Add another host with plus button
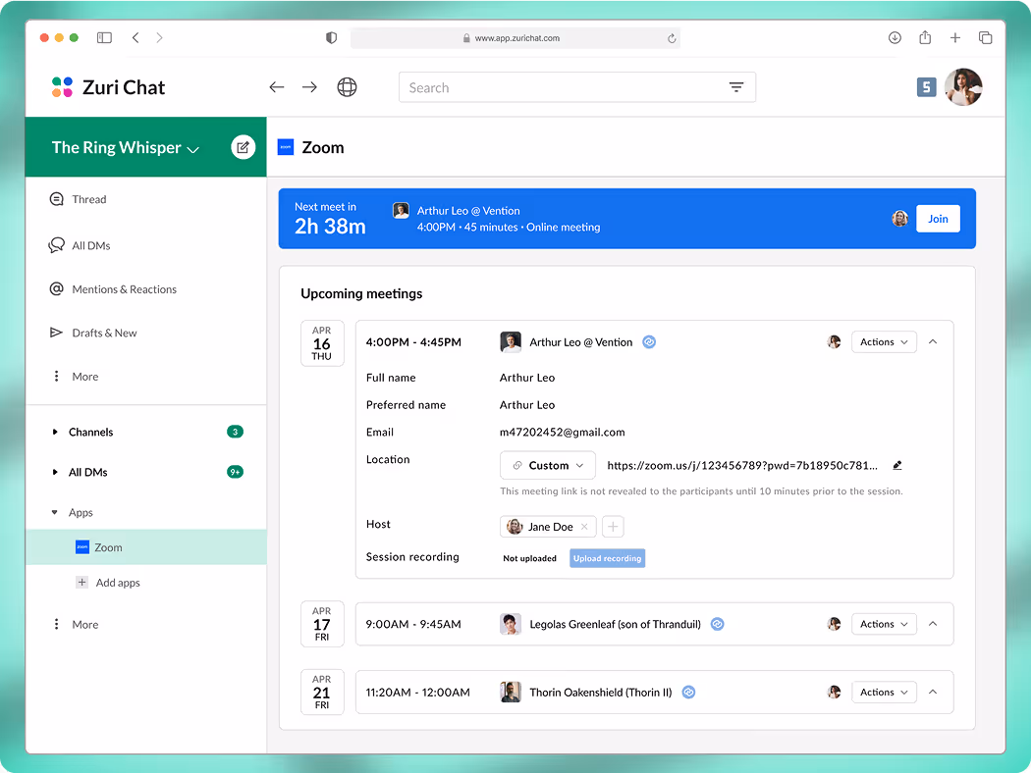Viewport: 1031px width, 773px height. click(613, 526)
